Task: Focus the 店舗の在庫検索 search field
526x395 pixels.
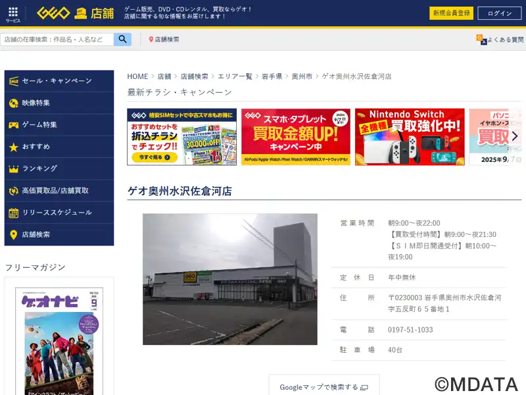Action: point(57,39)
